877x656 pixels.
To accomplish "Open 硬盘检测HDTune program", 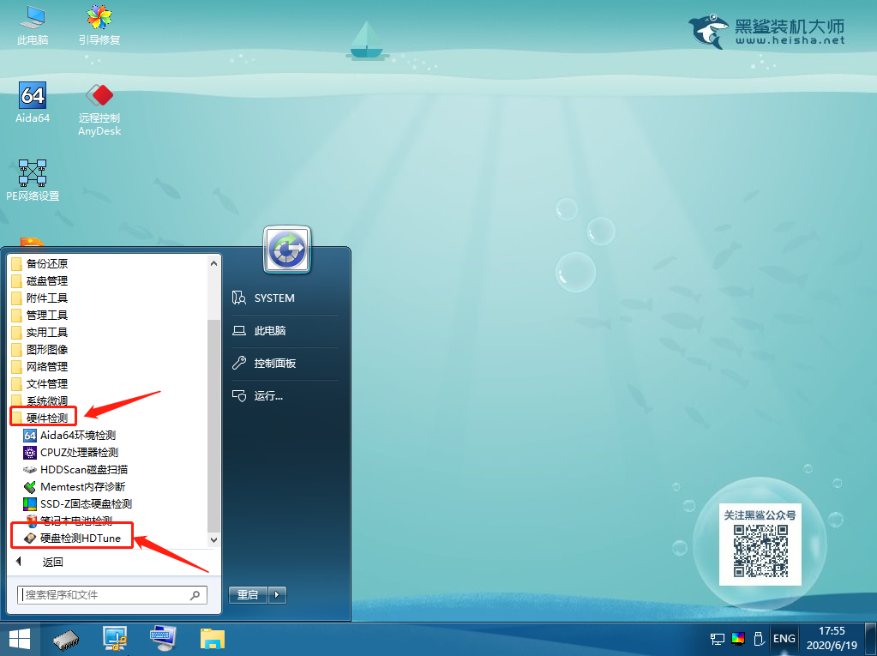I will tap(72, 538).
